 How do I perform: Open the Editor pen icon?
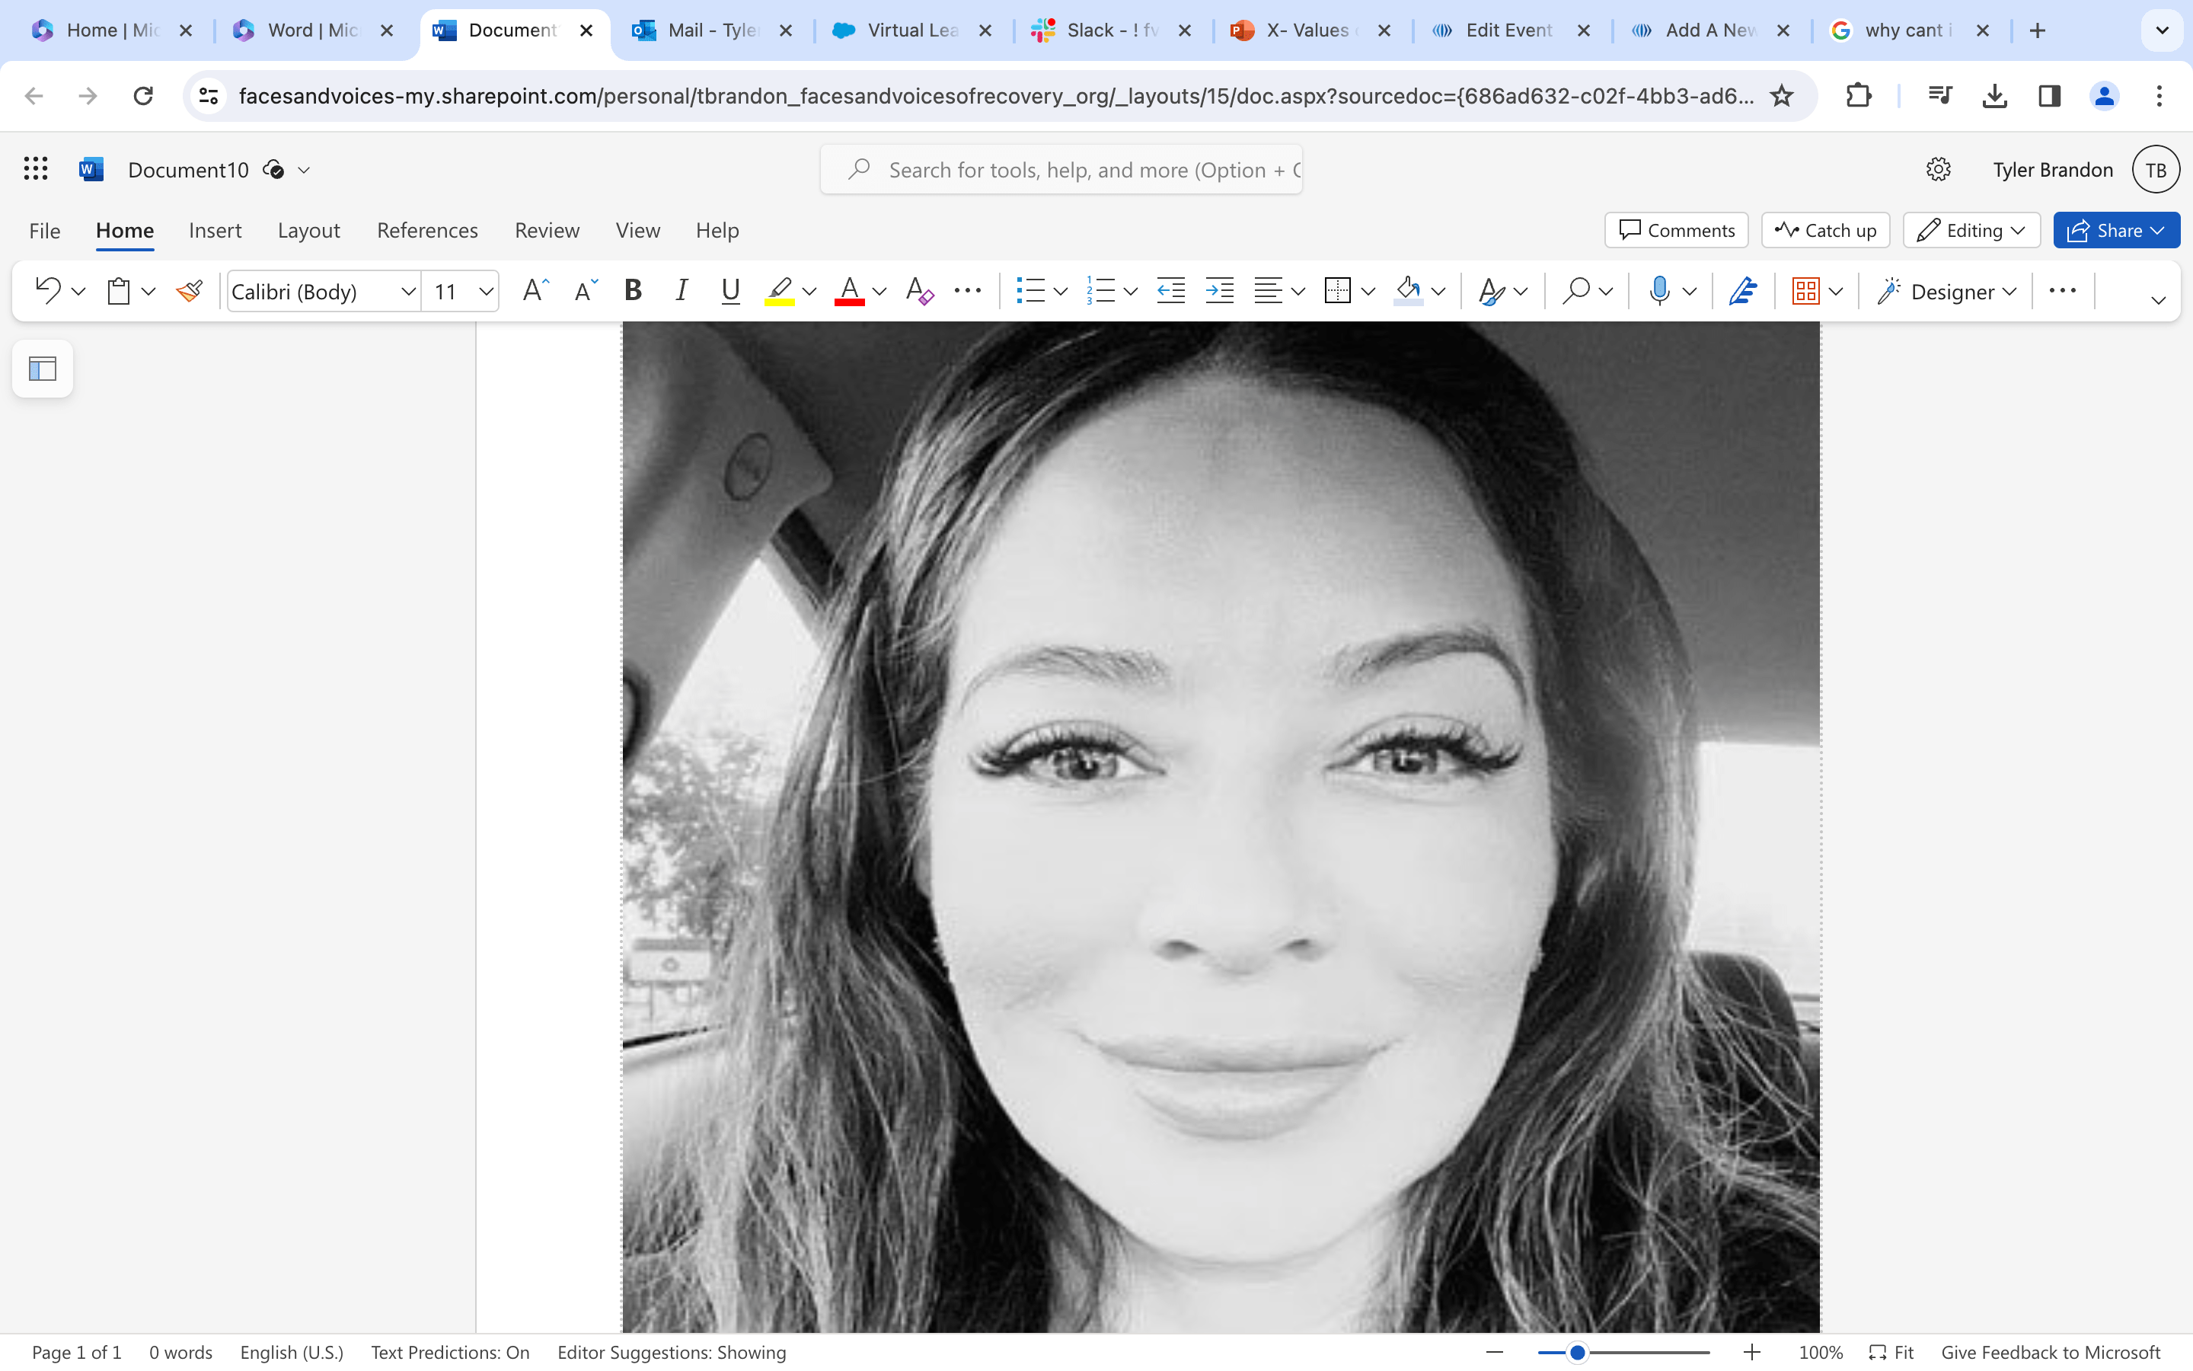click(1741, 291)
